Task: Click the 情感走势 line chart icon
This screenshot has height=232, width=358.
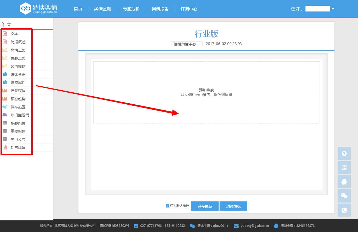Action: click(5, 58)
